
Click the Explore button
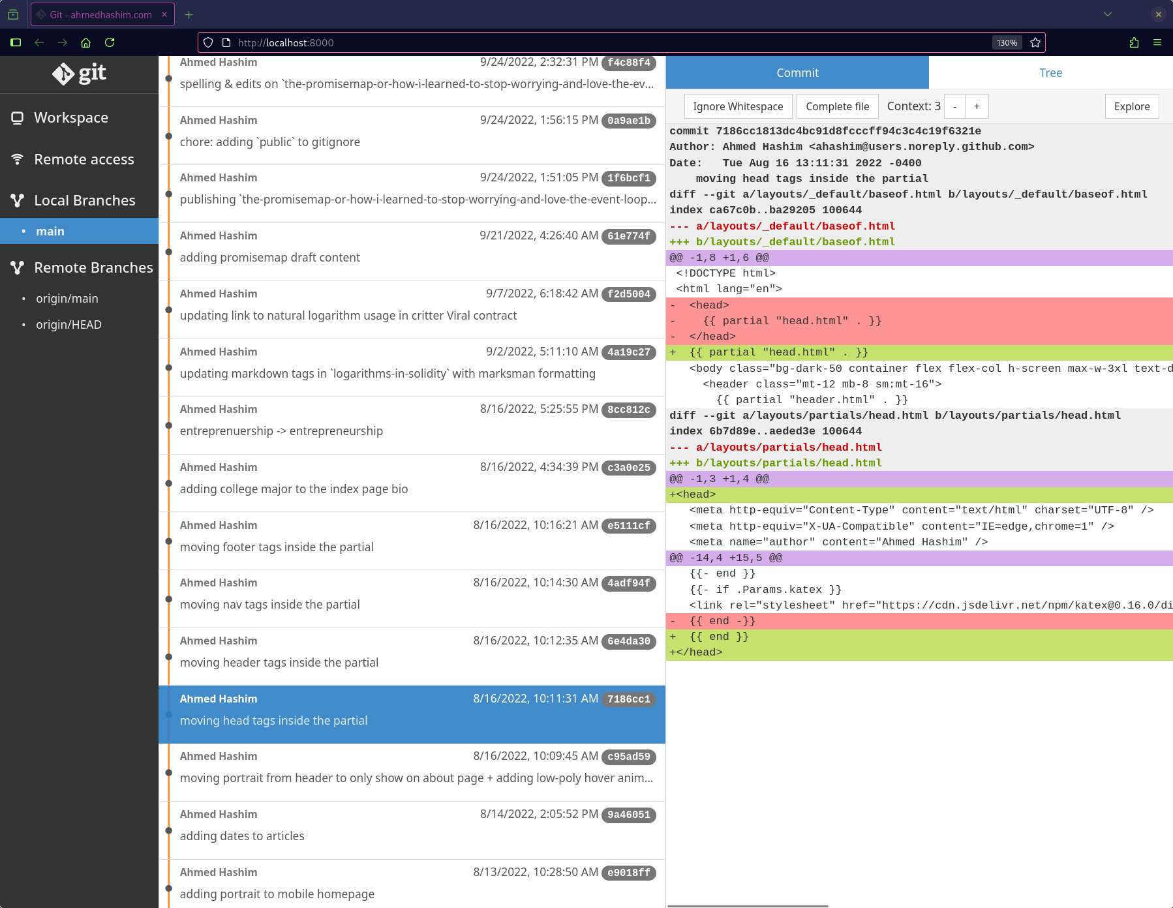[1131, 106]
